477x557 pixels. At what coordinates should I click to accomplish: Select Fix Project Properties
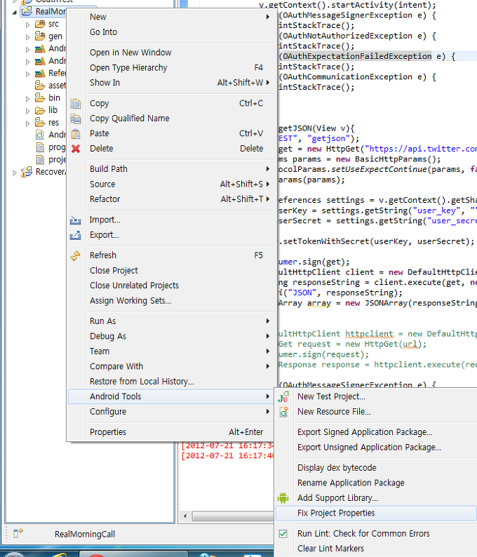click(x=376, y=513)
